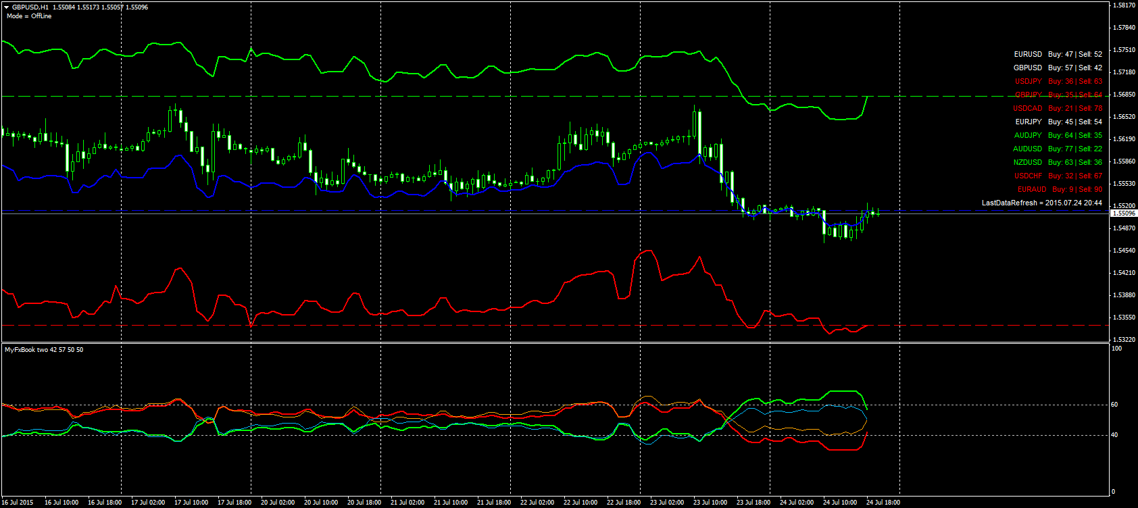1138x508 pixels.
Task: Click price axis value 1.55200
Action: click(1124, 206)
